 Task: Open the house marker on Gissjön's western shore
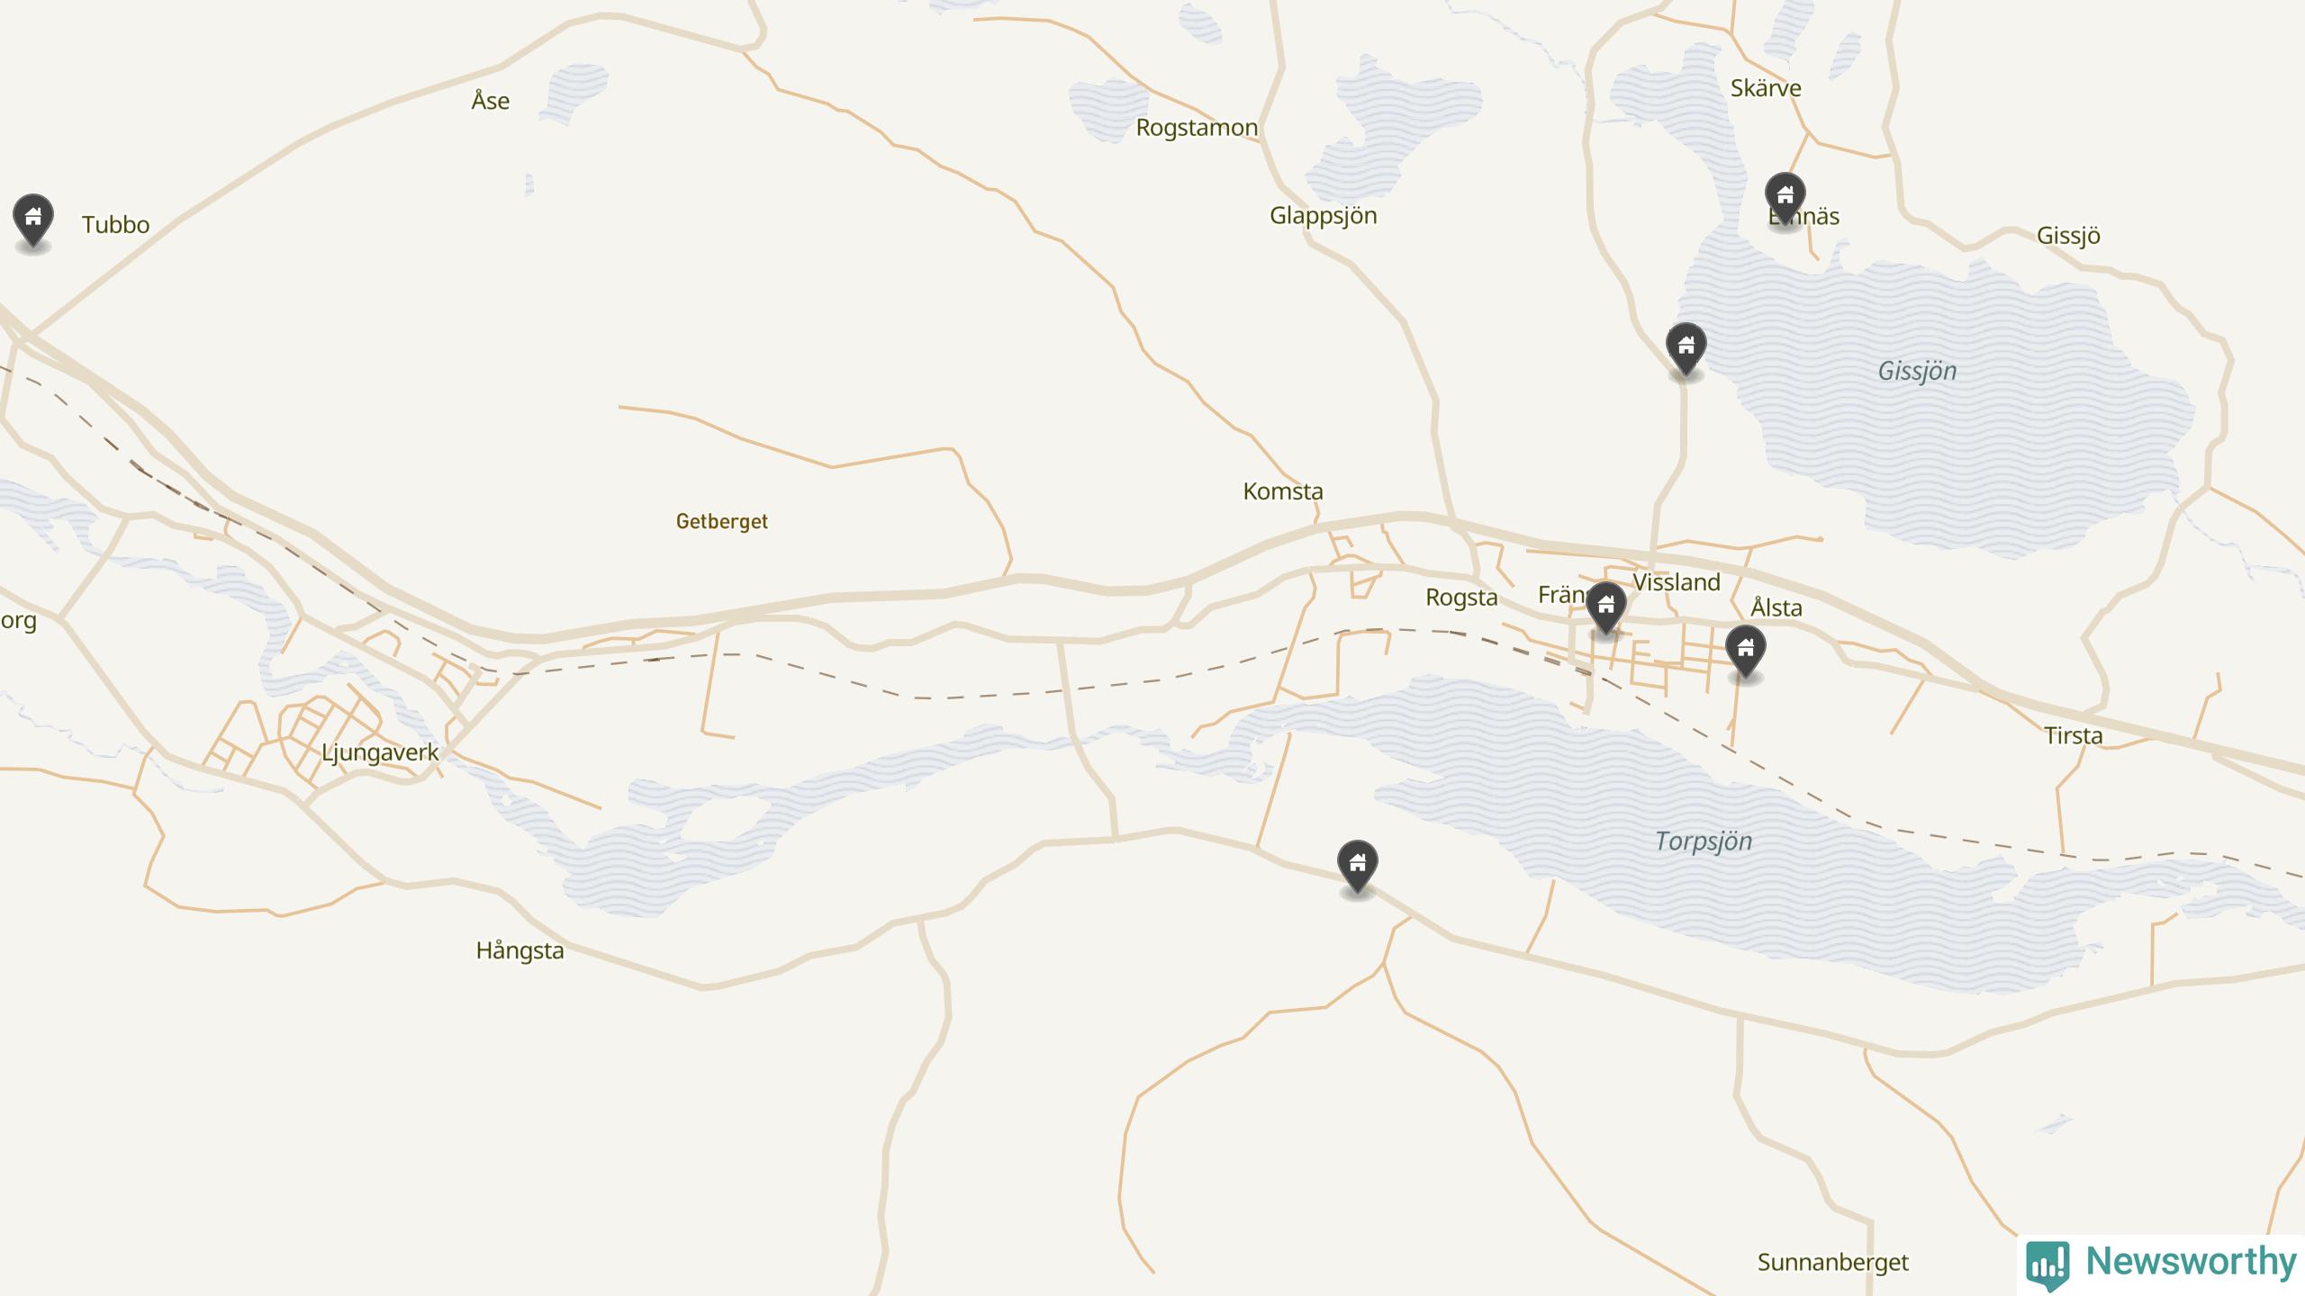1686,349
